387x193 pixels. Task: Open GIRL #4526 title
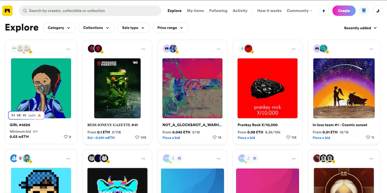(20, 125)
